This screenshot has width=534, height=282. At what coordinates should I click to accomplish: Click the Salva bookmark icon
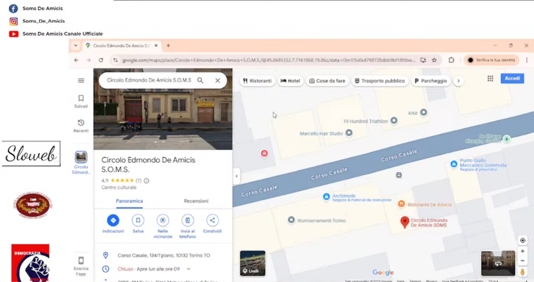point(138,220)
